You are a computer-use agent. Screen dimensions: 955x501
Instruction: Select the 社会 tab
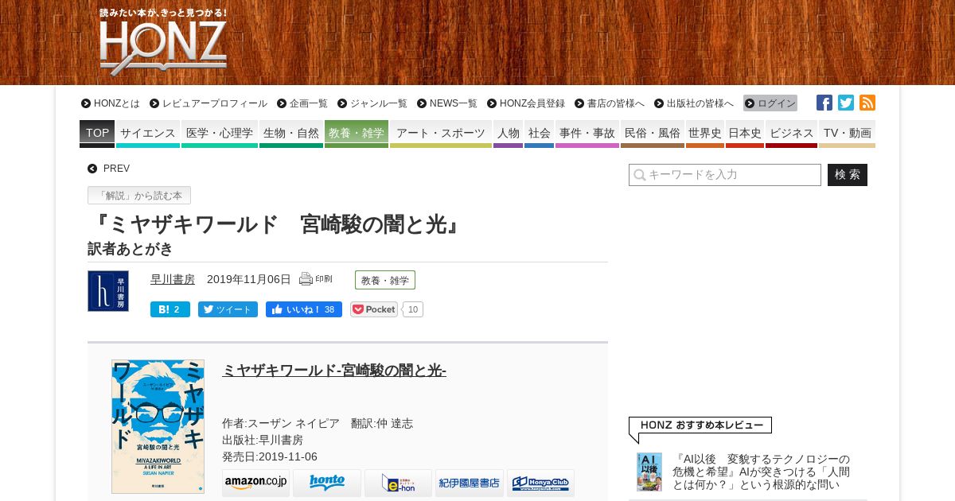click(x=539, y=134)
